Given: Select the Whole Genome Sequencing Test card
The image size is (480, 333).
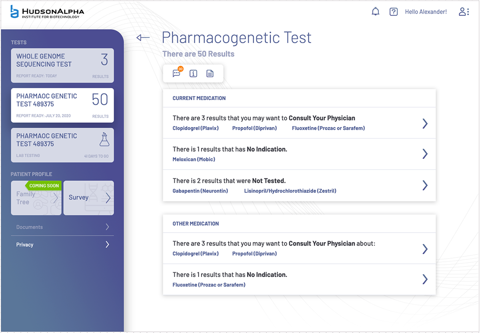Looking at the screenshot, I should (x=62, y=66).
